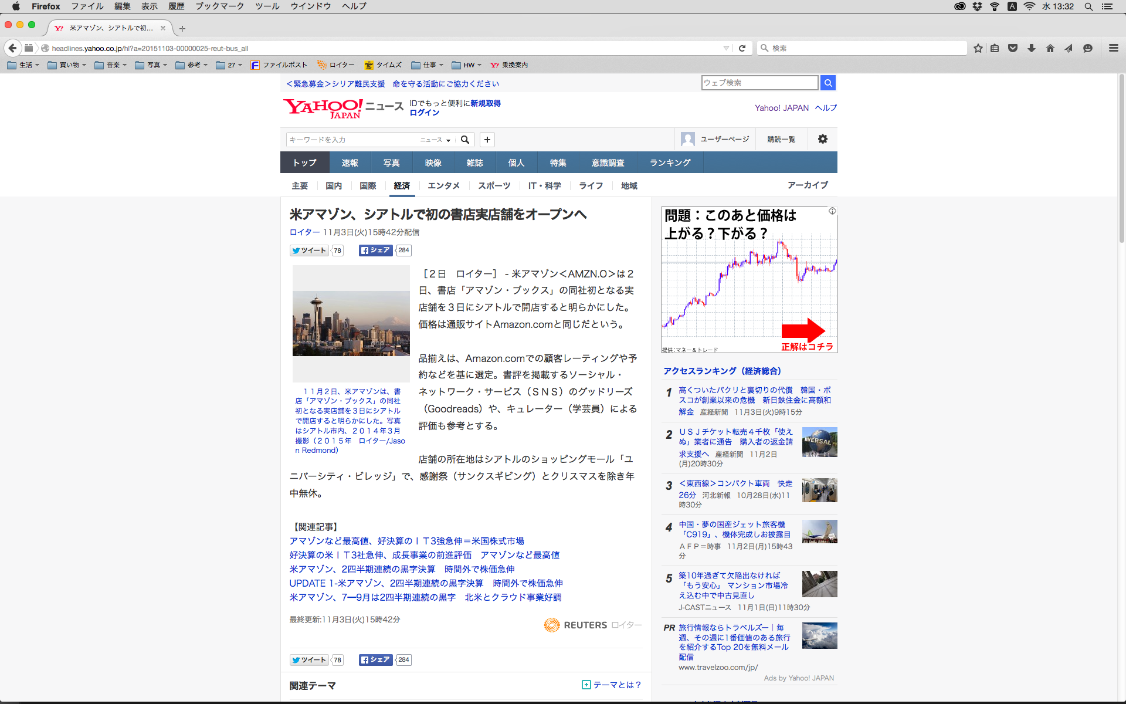Click the Yahoo settings gear icon
Viewport: 1126px width, 704px height.
click(822, 139)
